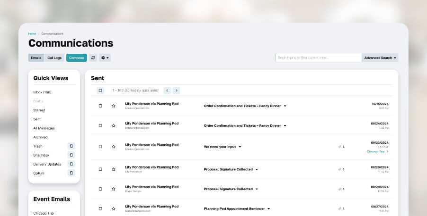The image size is (427, 216).
Task: Check the 09/24/2024 Order Confirmation email box
Action: (x=100, y=125)
